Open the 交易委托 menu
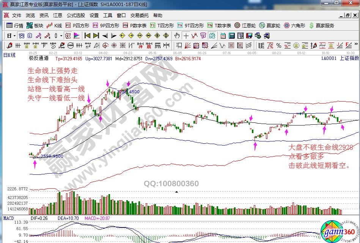The image size is (360, 243). [140, 16]
